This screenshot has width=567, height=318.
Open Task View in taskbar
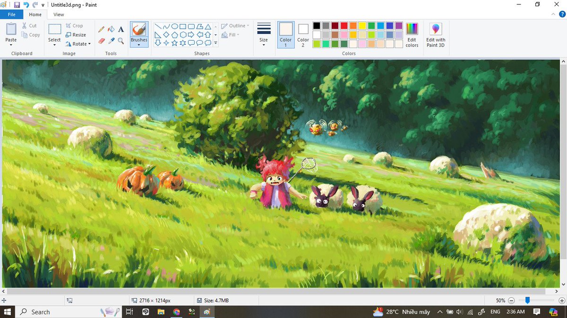point(129,312)
